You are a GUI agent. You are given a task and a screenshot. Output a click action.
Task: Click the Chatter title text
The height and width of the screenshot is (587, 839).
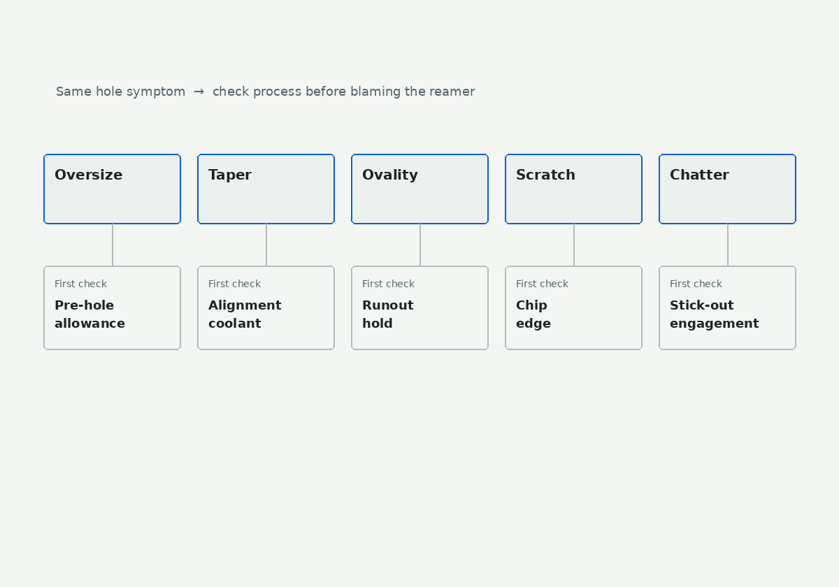click(699, 175)
